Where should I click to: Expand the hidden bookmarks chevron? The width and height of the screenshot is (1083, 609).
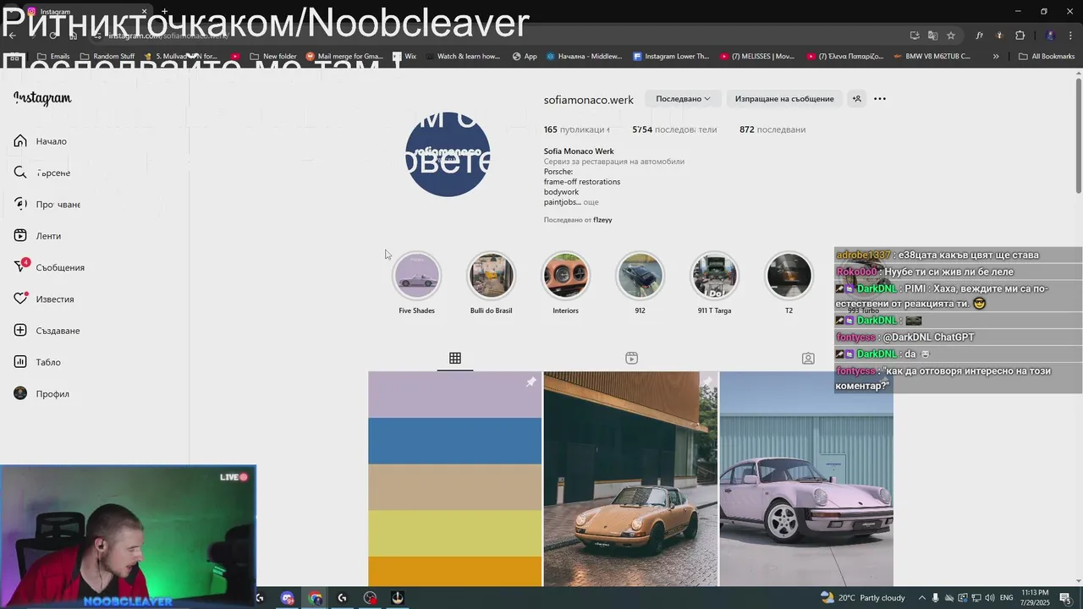coord(996,57)
